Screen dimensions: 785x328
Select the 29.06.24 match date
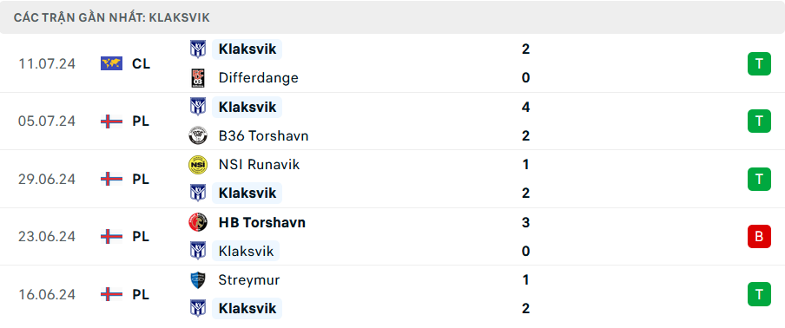point(47,179)
